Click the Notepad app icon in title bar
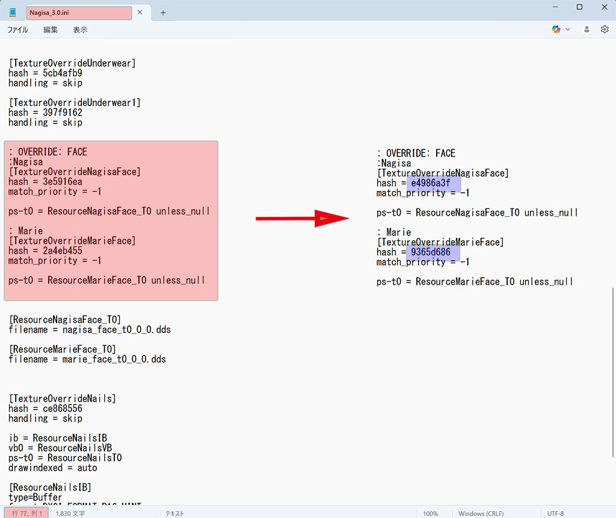 pyautogui.click(x=13, y=12)
